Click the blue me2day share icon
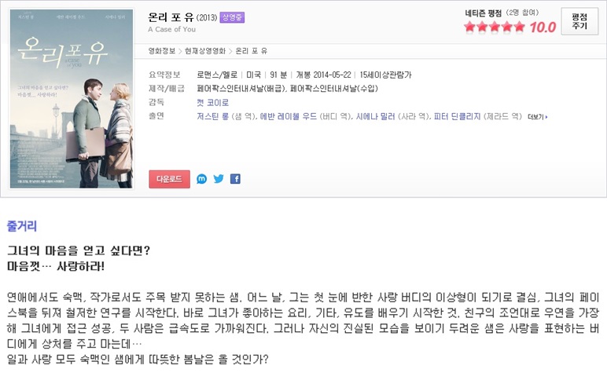This screenshot has width=607, height=391. pos(202,179)
